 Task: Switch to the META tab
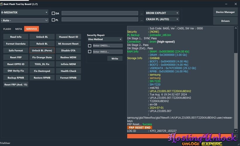18,29
